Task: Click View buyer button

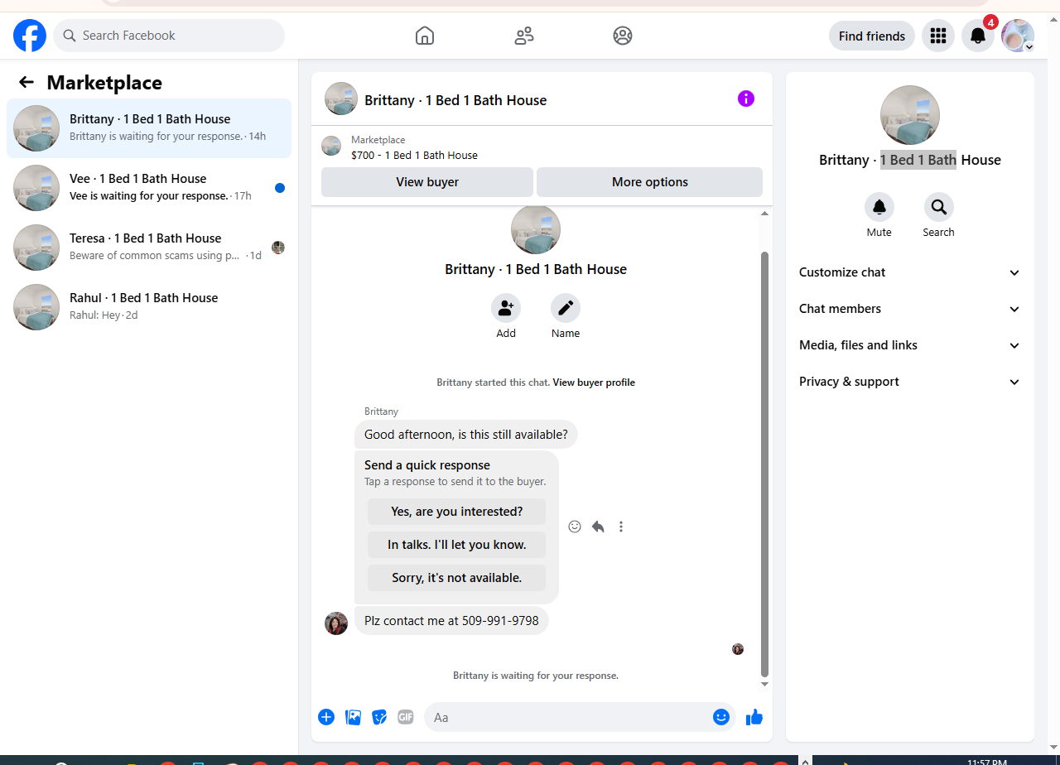Action: pos(427,182)
